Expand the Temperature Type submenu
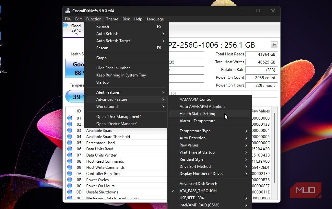This screenshot has width=332, height=209. coord(210,131)
